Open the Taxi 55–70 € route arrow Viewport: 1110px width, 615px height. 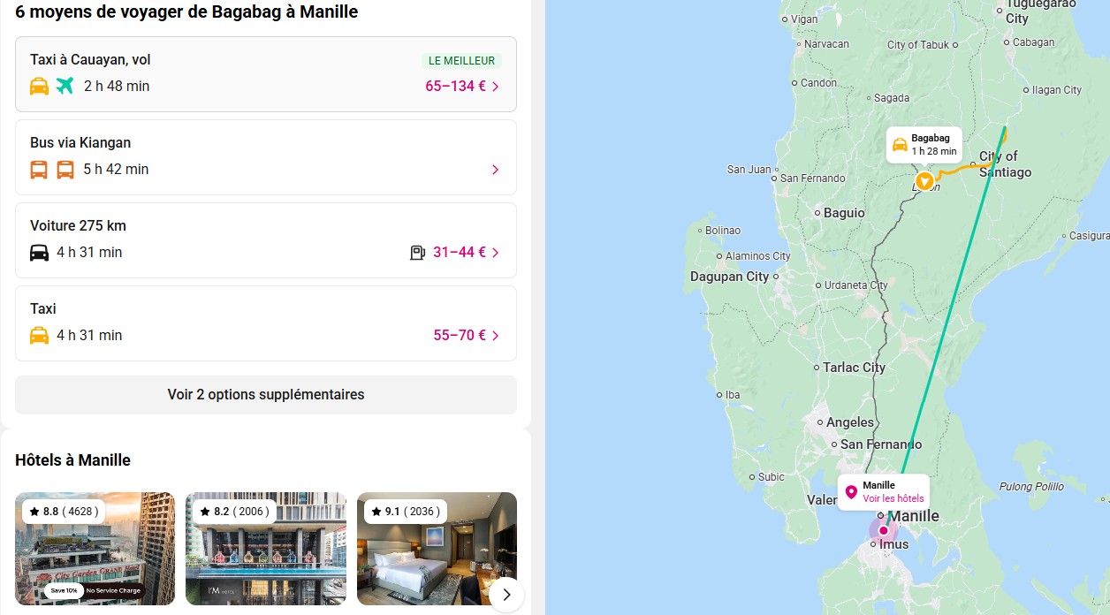click(x=496, y=336)
